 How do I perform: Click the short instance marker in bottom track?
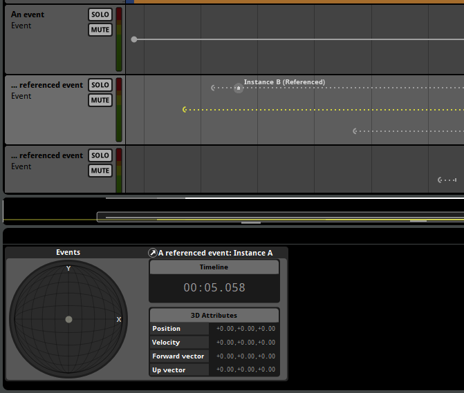(447, 180)
